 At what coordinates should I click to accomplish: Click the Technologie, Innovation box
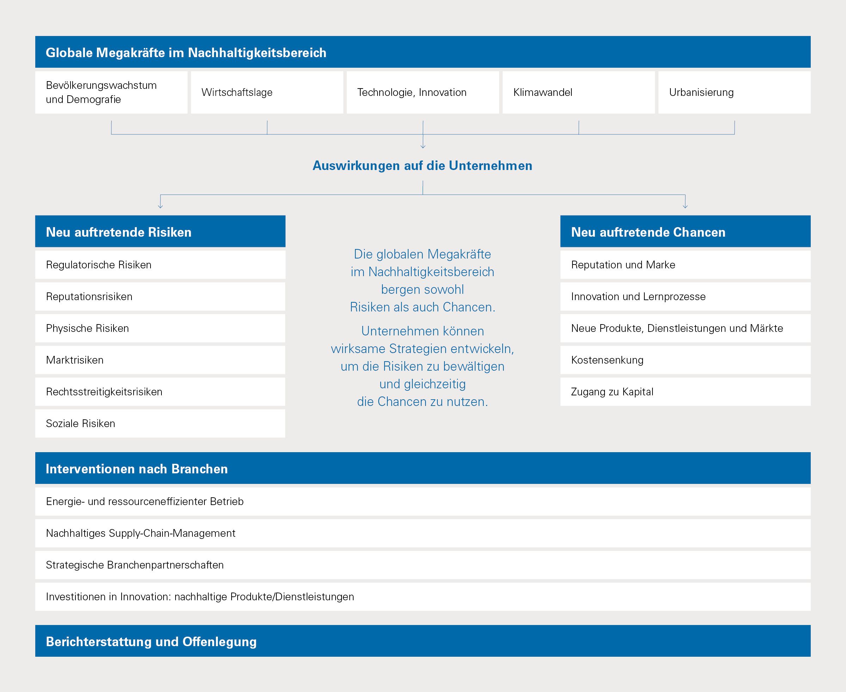[x=423, y=92]
